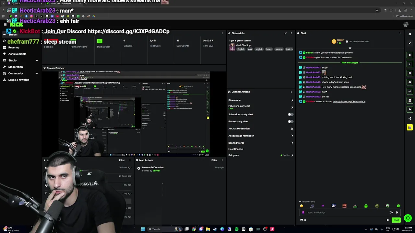Insert the yellow face emote
This screenshot has height=233, width=415.
click(x=302, y=206)
